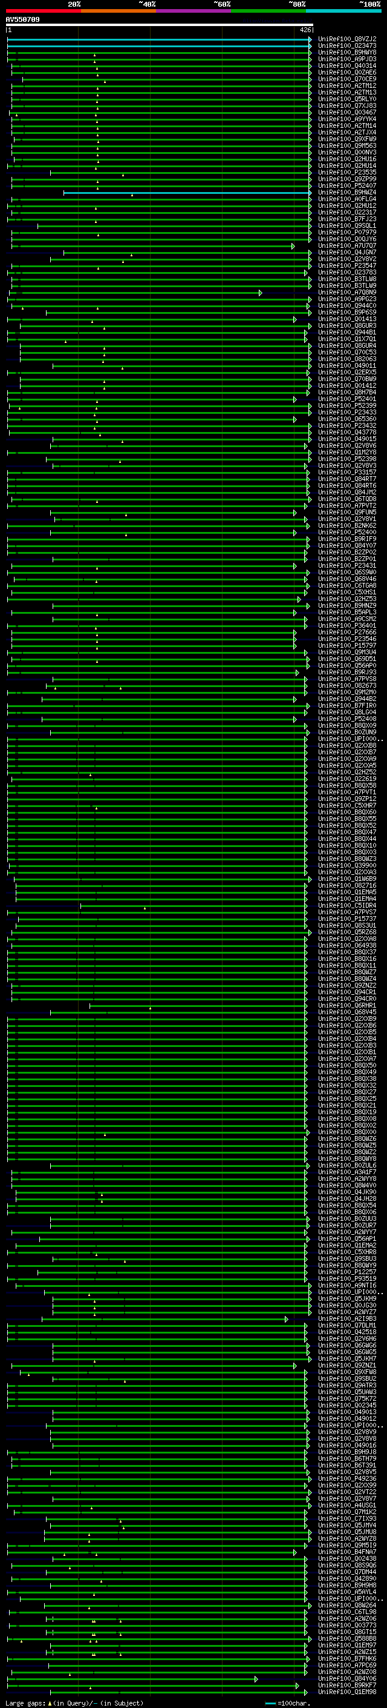Click the white query sequence ruler bar
This screenshot has width=387, height=1708.
(x=160, y=24)
